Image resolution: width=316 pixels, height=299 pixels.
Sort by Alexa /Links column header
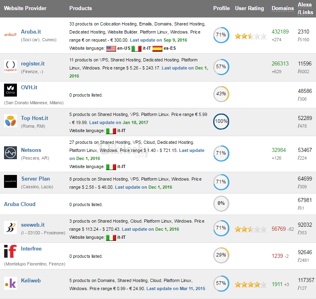click(304, 8)
